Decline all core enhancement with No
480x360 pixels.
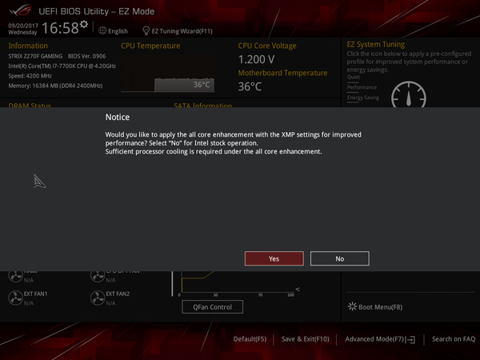tap(339, 258)
